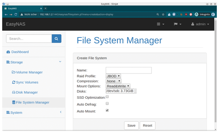Open the Compression None dropdown
219x133 pixels.
(x=114, y=81)
